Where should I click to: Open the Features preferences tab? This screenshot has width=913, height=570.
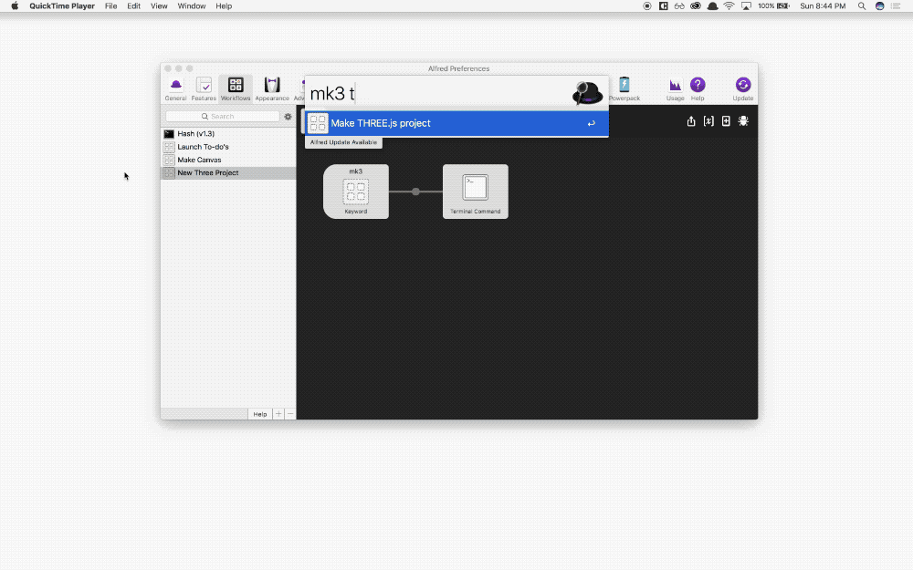[204, 89]
